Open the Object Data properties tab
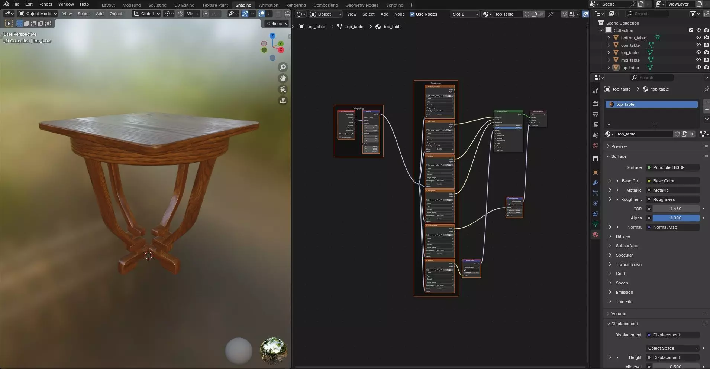The image size is (710, 369). (596, 224)
